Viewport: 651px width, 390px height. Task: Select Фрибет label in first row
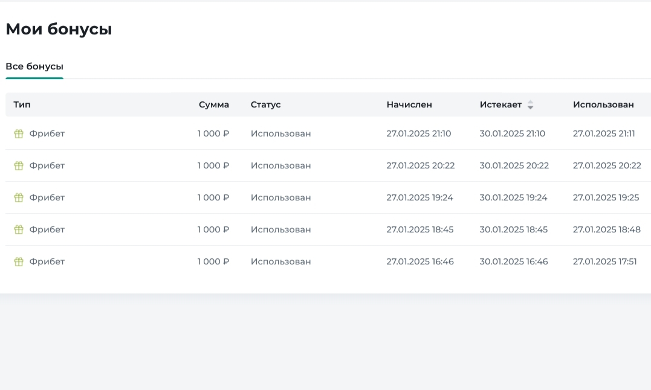click(47, 133)
